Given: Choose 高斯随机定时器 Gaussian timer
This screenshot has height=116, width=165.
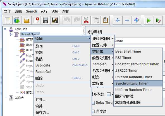Looking at the screenshot, I should click(x=138, y=103).
